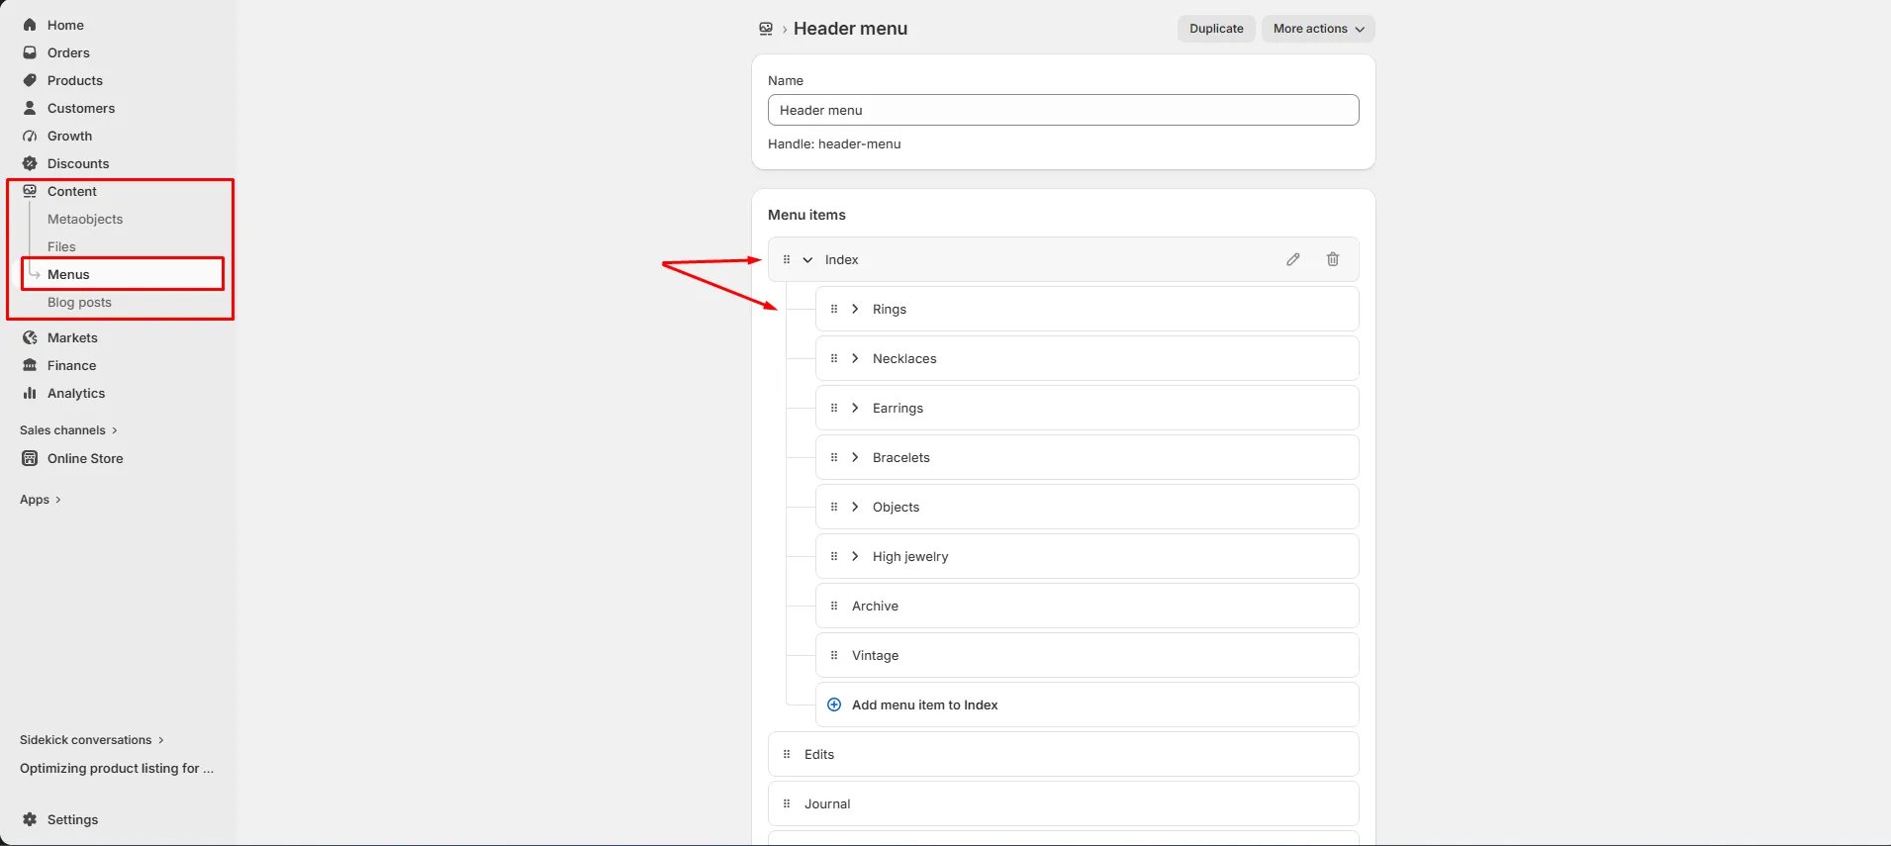Select the Archive menu item row
The width and height of the screenshot is (1891, 846).
pyautogui.click(x=1087, y=606)
